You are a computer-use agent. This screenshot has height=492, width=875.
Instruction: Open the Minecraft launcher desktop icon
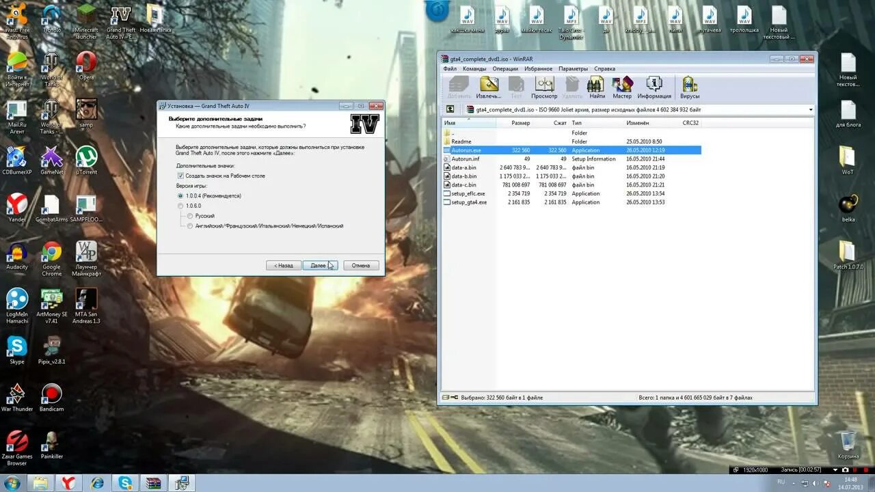tap(86, 21)
